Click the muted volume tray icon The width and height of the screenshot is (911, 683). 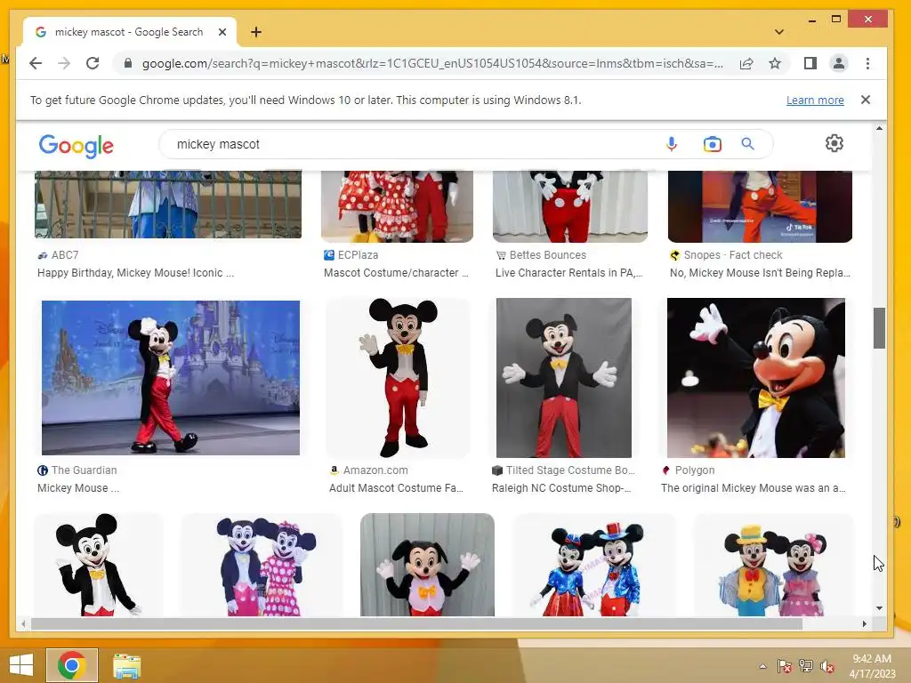[826, 666]
